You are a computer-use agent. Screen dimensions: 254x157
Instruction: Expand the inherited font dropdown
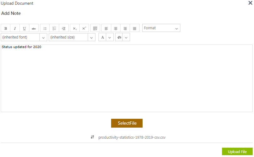click(x=43, y=37)
